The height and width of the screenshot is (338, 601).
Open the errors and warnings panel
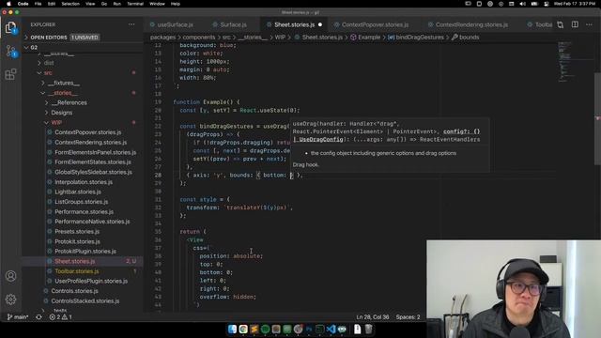pyautogui.click(x=60, y=317)
